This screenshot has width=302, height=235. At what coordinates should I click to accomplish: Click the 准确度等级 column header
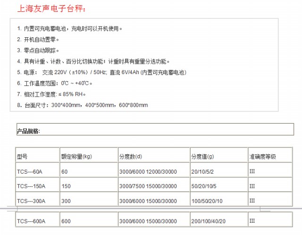click(x=262, y=157)
